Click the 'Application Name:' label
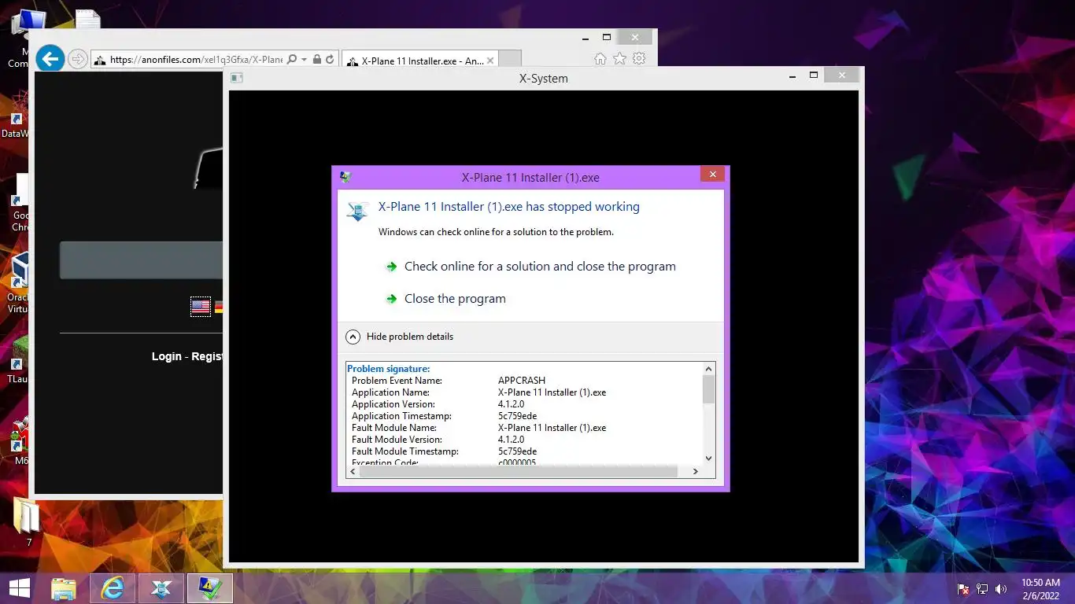 click(x=390, y=392)
